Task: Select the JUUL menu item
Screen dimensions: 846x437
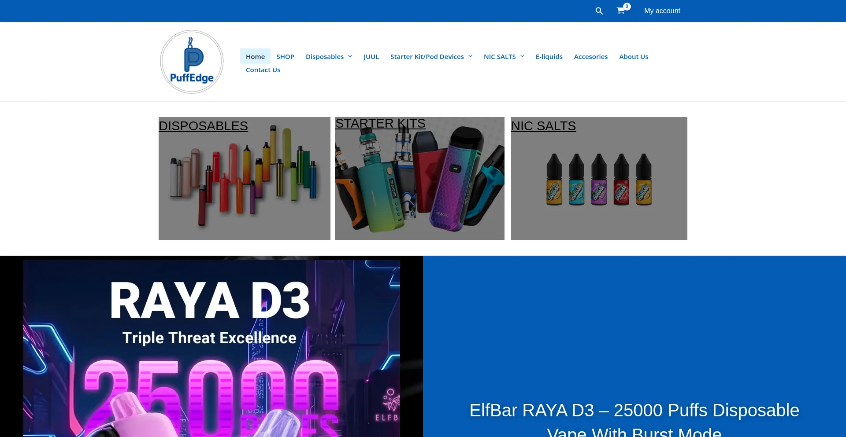Action: pyautogui.click(x=371, y=56)
